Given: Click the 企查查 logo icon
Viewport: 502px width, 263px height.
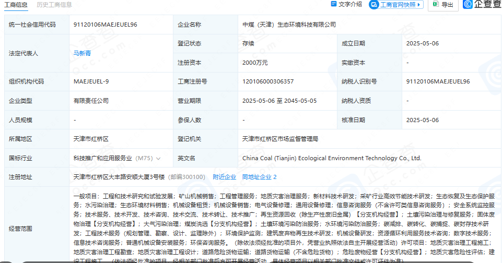Looking at the screenshot, I should pyautogui.click(x=468, y=4).
